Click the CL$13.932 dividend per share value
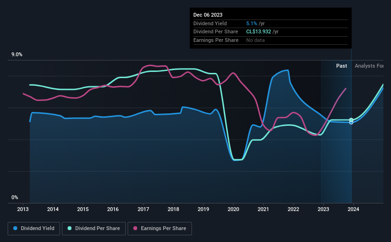Image resolution: width=391 pixels, height=242 pixels. point(259,32)
